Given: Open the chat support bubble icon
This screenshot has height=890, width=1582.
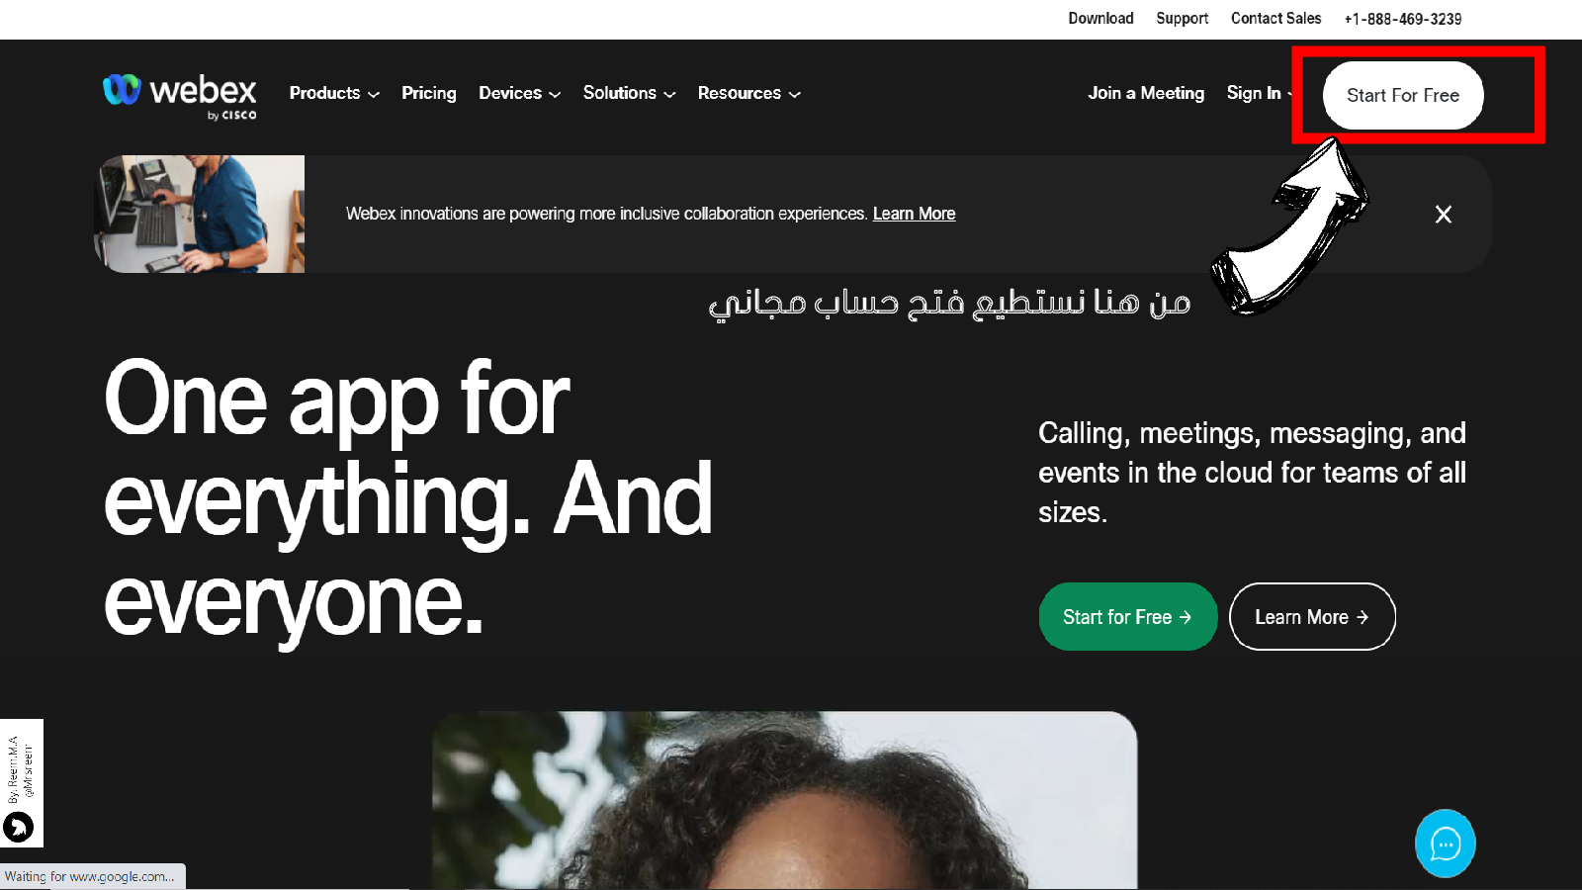Looking at the screenshot, I should click(x=1445, y=844).
